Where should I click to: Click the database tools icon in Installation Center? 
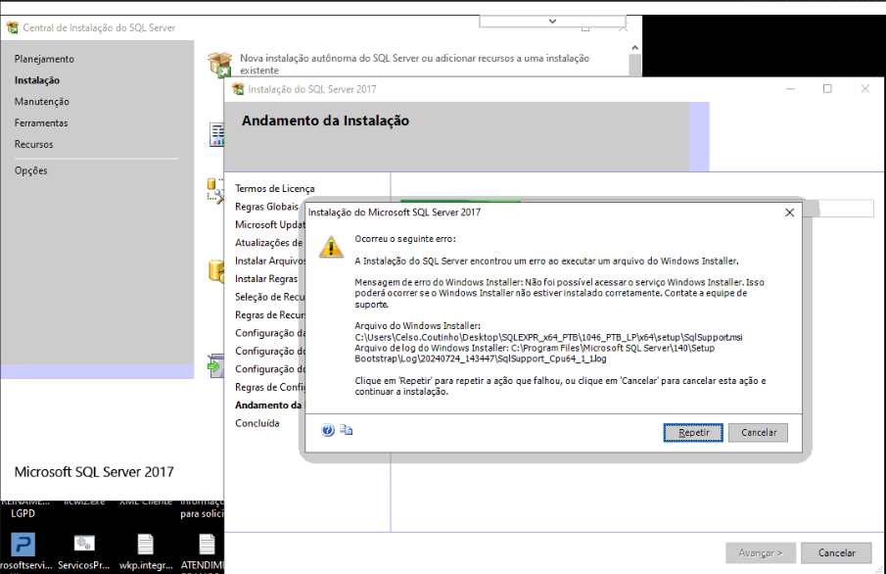click(x=215, y=191)
